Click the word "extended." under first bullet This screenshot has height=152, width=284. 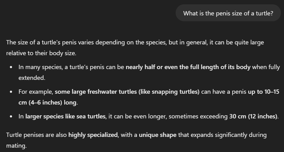pyautogui.click(x=32, y=78)
